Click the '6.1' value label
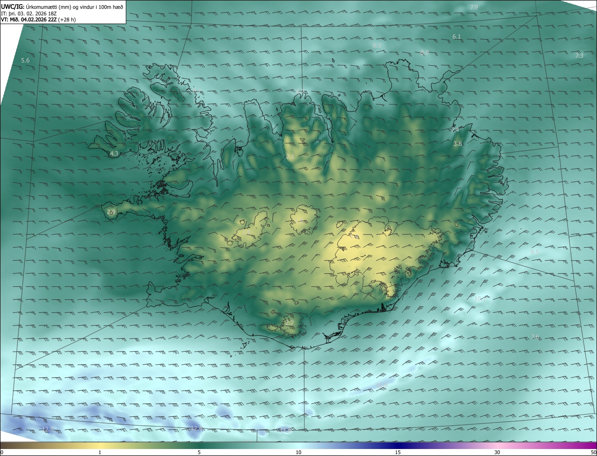 click(x=457, y=36)
